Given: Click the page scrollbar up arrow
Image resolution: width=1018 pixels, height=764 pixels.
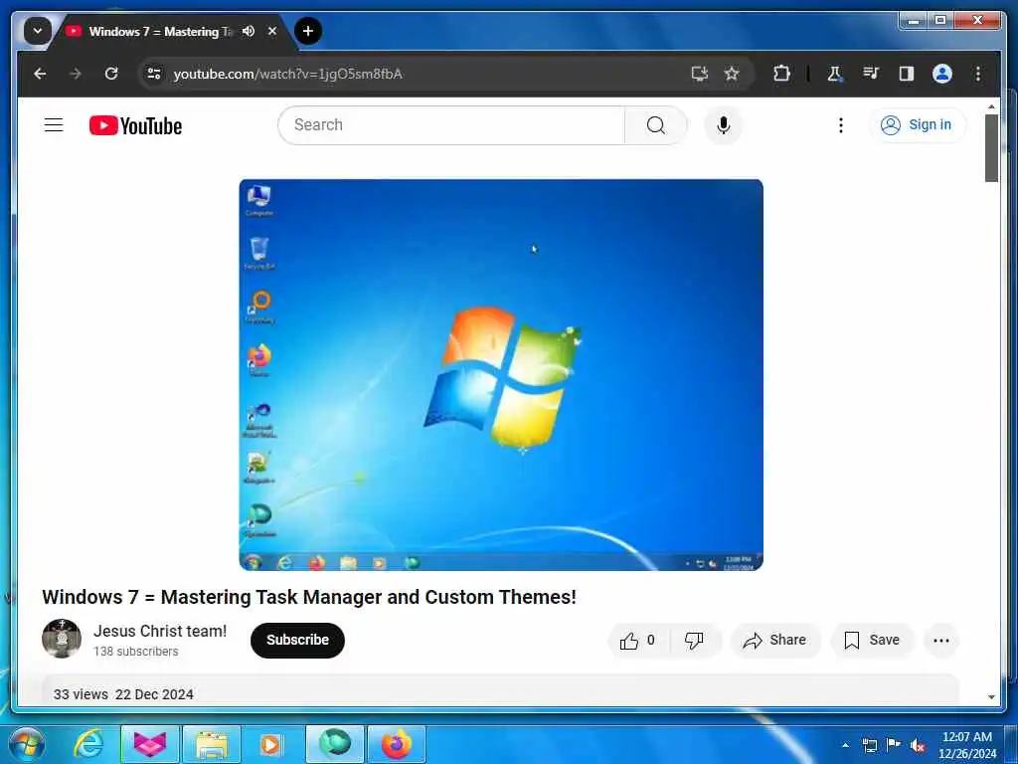Looking at the screenshot, I should (x=991, y=105).
